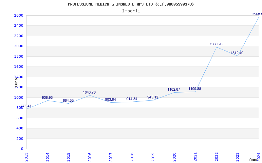Screen dimensions: 262x163
Task: Select the 1980.26 data label
Action: [216, 44]
